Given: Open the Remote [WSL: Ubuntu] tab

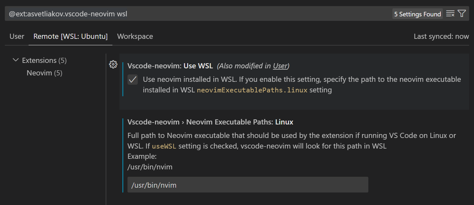Looking at the screenshot, I should 70,37.
